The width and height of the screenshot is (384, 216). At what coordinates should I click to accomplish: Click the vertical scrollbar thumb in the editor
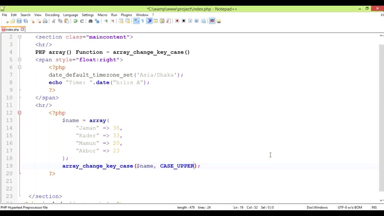pos(381,118)
